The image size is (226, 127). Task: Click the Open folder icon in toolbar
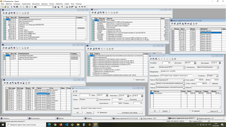coord(5,7)
